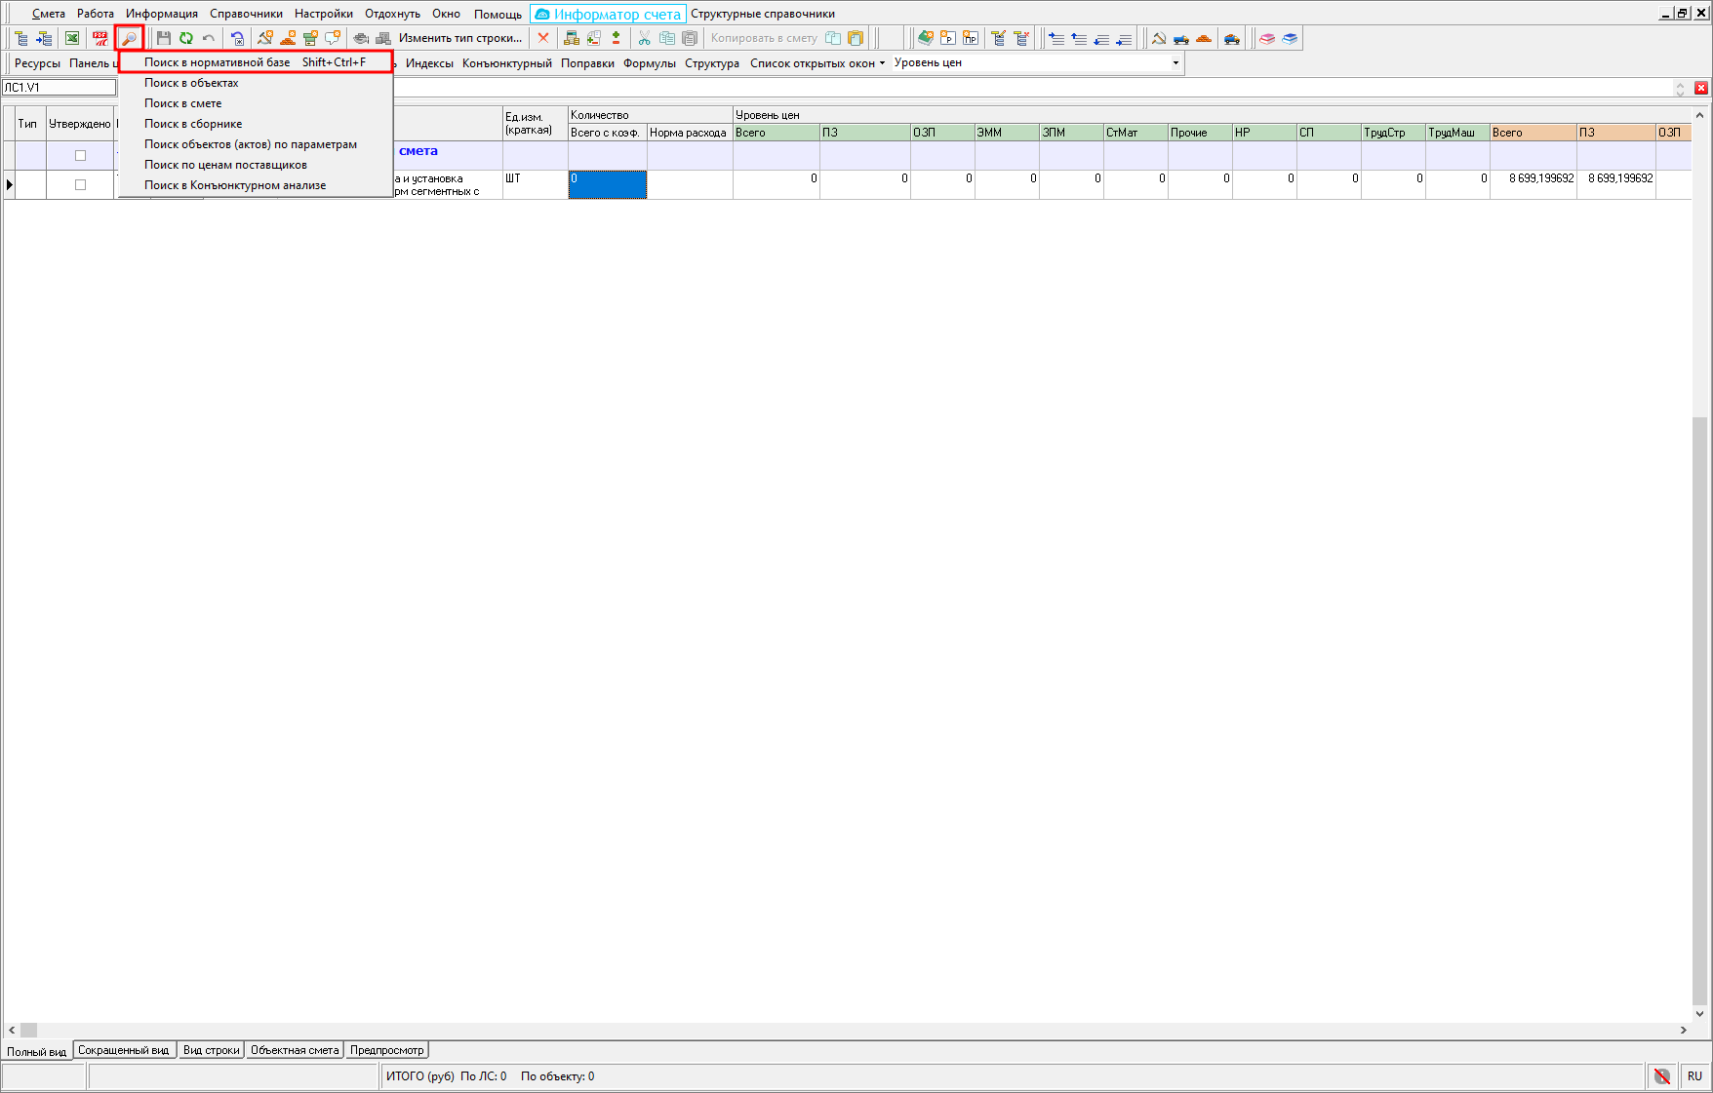Screen dimensions: 1713x1093
Task: Expand the Уровень цен combo box
Action: (x=1175, y=62)
